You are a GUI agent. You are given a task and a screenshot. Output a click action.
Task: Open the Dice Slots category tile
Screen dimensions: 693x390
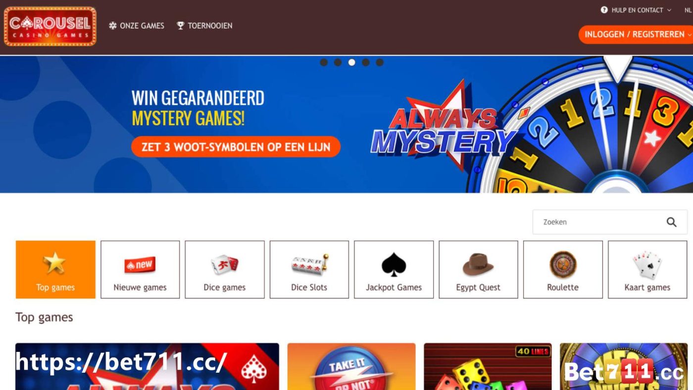(309, 270)
